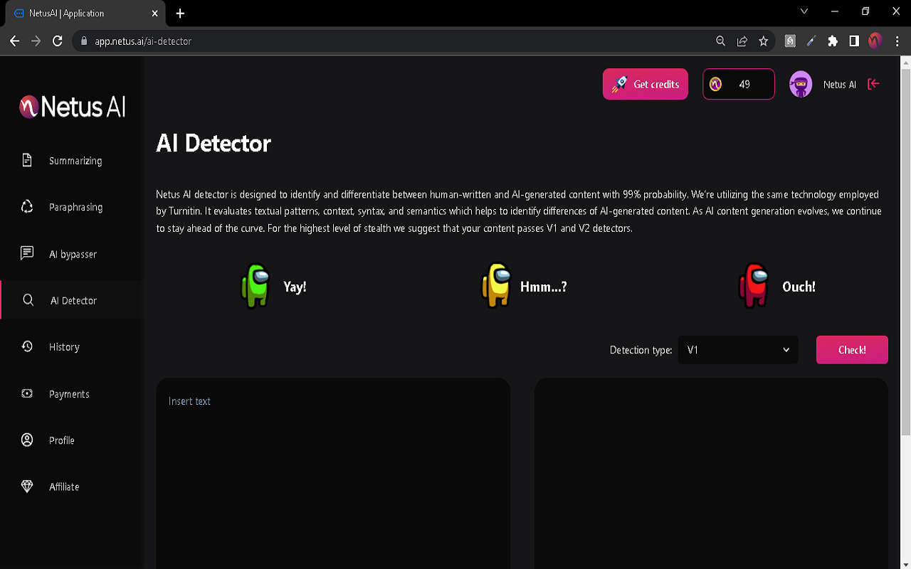Open the Detection type dropdown

pyautogui.click(x=738, y=349)
